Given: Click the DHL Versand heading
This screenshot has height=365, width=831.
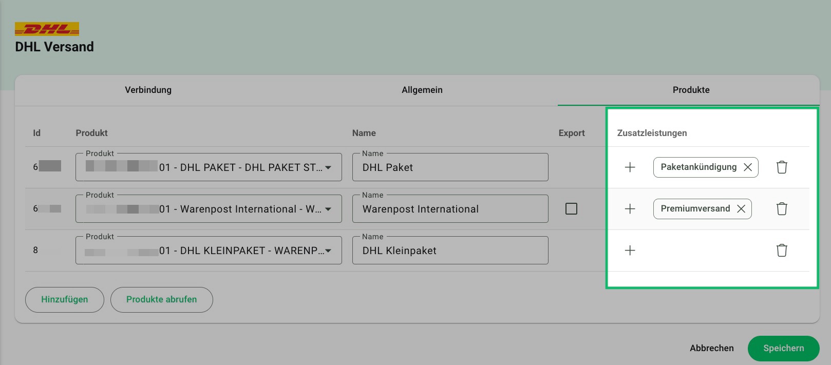Looking at the screenshot, I should [54, 47].
